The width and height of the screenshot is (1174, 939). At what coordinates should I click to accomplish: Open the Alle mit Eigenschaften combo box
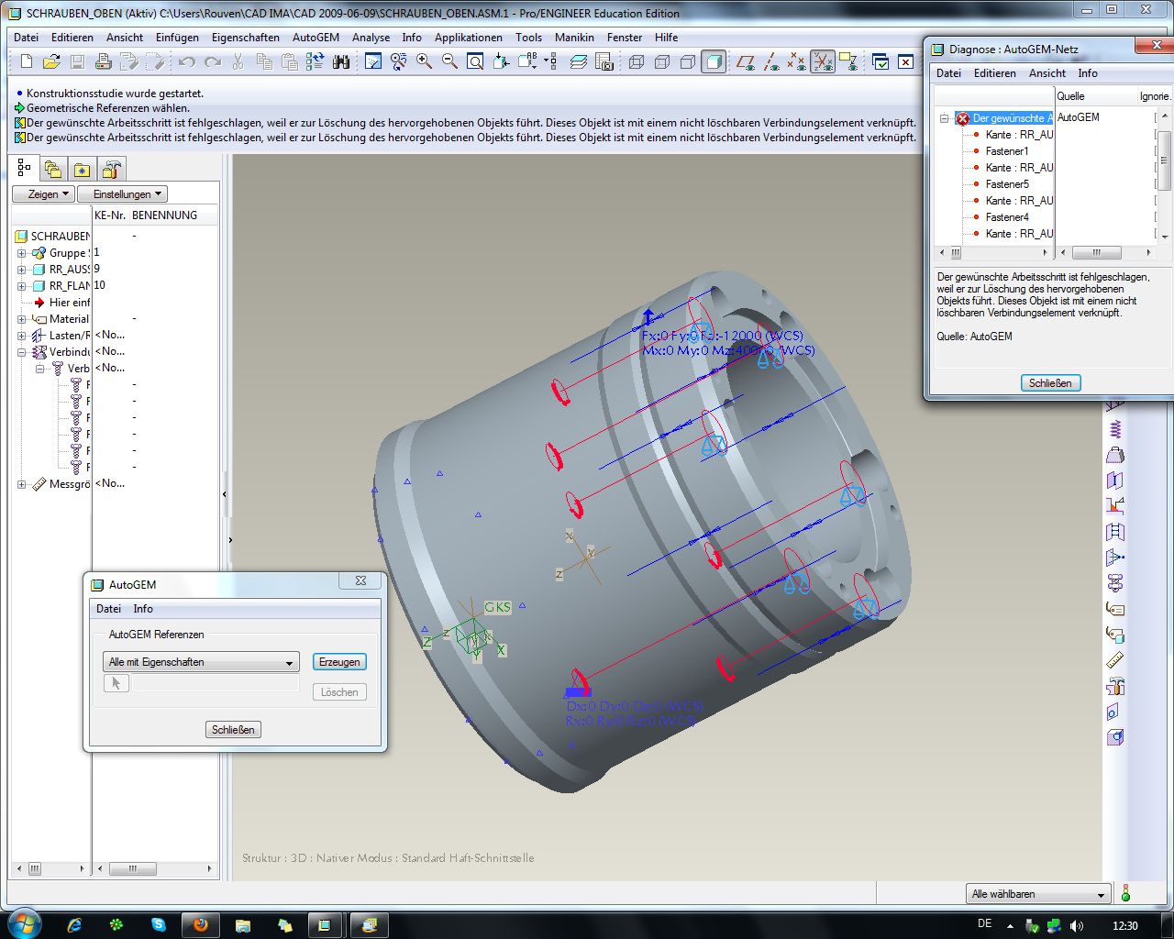tap(201, 662)
